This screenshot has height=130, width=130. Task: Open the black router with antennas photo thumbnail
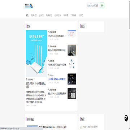point(72,50)
